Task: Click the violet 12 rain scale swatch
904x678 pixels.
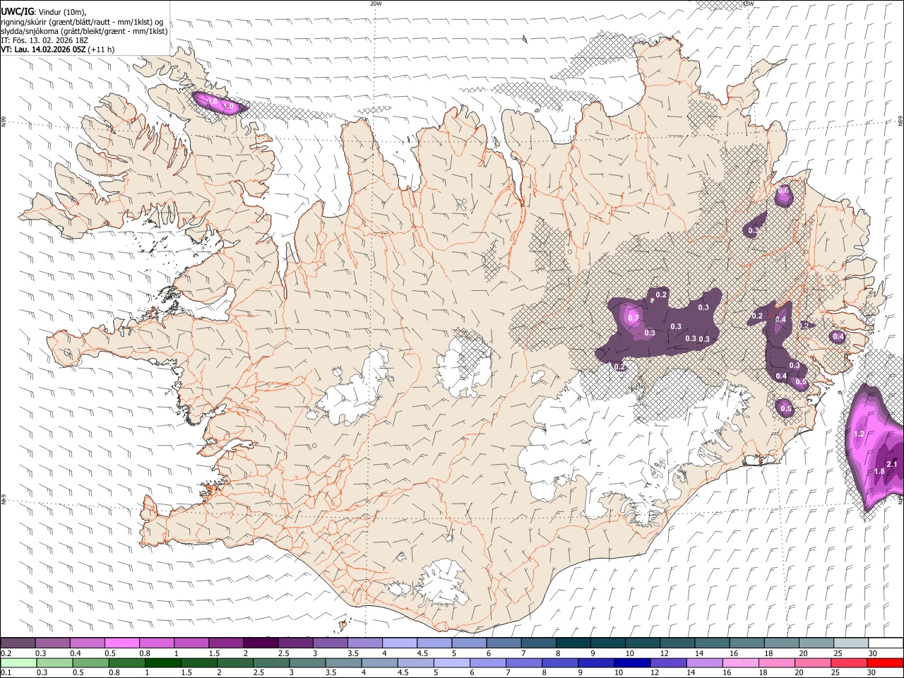Action: (x=668, y=662)
